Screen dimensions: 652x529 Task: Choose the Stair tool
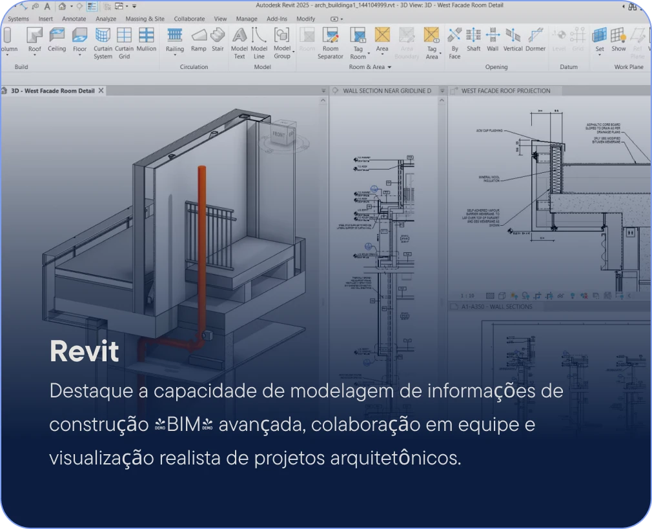pyautogui.click(x=218, y=40)
